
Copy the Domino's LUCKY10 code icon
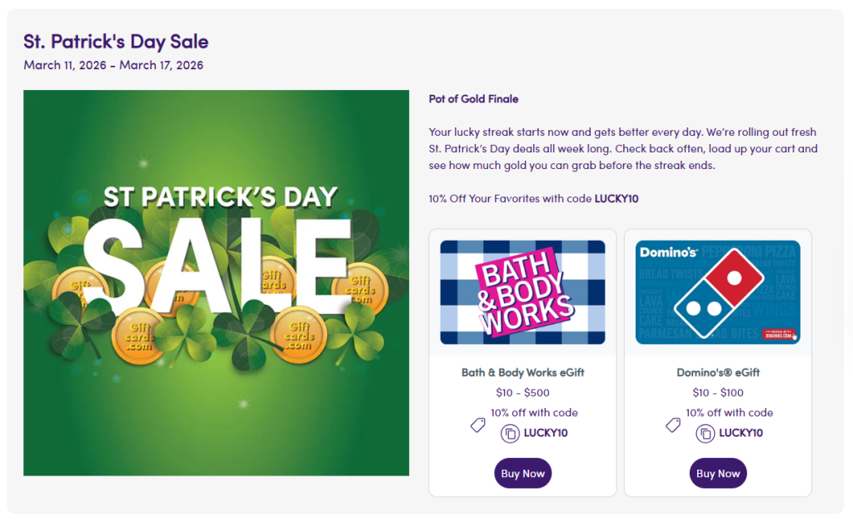[x=706, y=433]
